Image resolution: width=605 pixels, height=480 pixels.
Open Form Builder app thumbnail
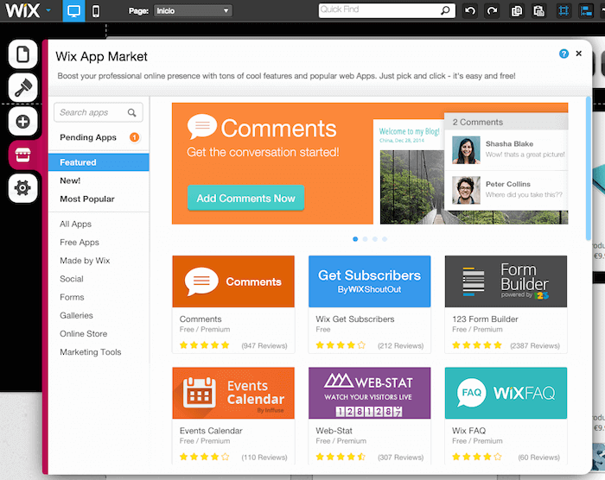pos(506,281)
